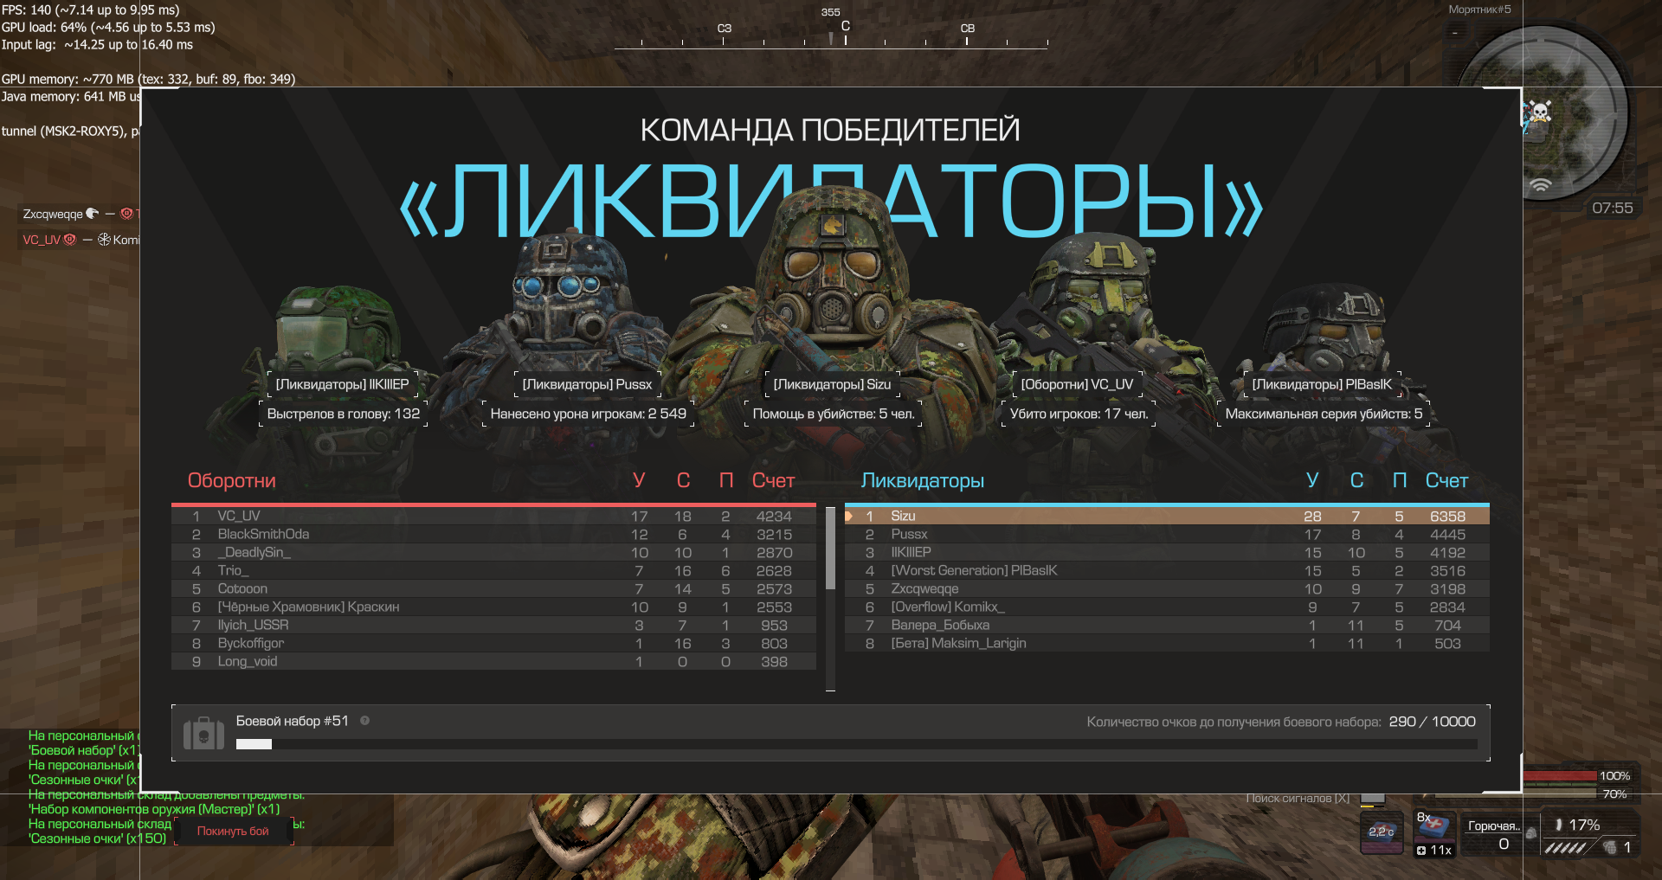Click the Счет column header in Оборотни table
The height and width of the screenshot is (880, 1662).
pyautogui.click(x=773, y=481)
